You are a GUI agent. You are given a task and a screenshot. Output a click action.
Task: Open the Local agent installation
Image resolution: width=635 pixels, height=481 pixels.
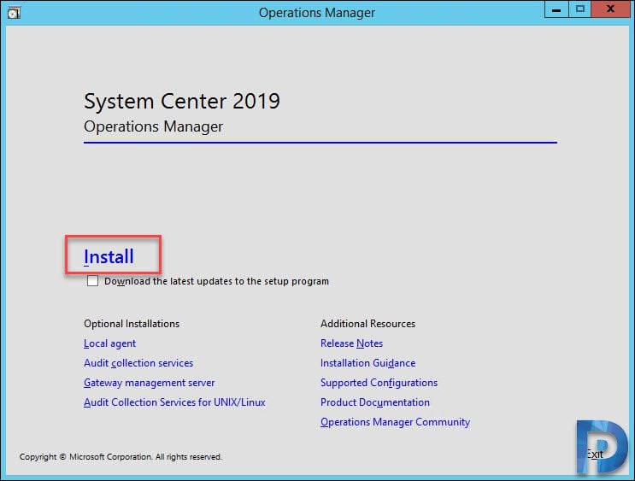pos(109,343)
